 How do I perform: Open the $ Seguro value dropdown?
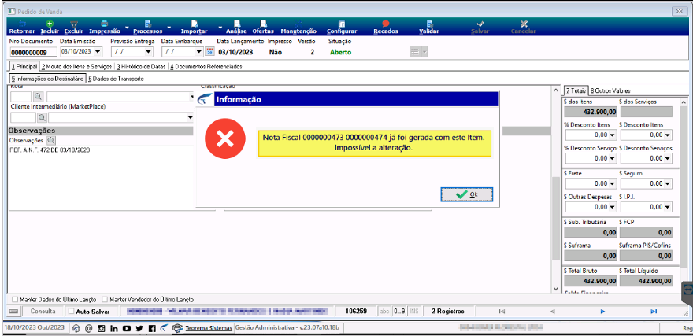point(667,183)
